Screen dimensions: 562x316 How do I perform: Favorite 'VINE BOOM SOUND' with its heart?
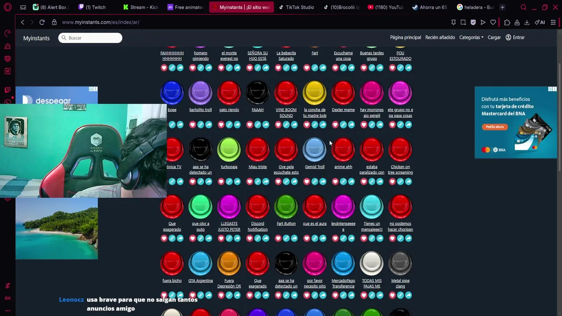(278, 125)
